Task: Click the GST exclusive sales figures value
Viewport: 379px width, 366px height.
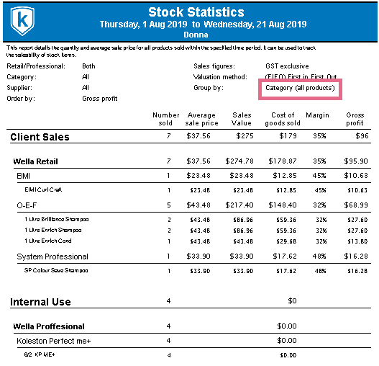Action: click(287, 66)
